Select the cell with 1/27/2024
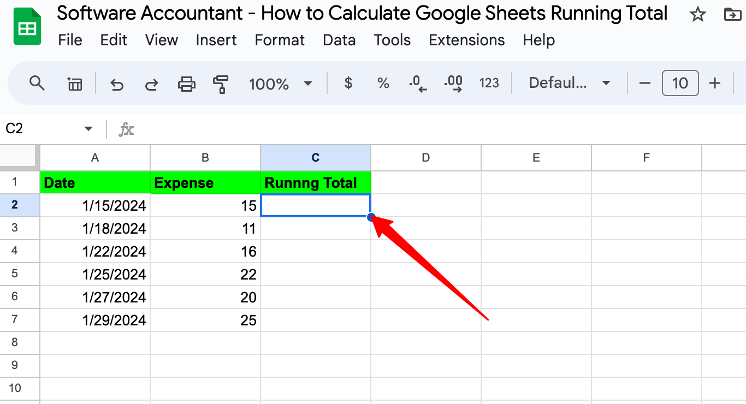This screenshot has width=746, height=404. tap(95, 297)
